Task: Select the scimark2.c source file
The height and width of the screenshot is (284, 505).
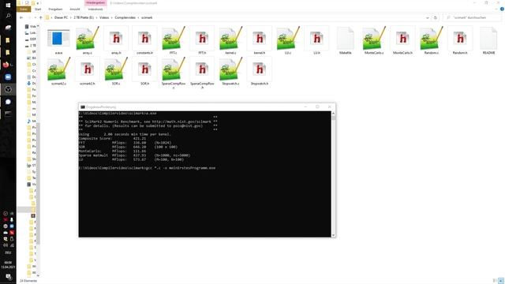Action: (58, 72)
